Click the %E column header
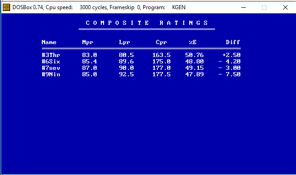 click(x=192, y=42)
